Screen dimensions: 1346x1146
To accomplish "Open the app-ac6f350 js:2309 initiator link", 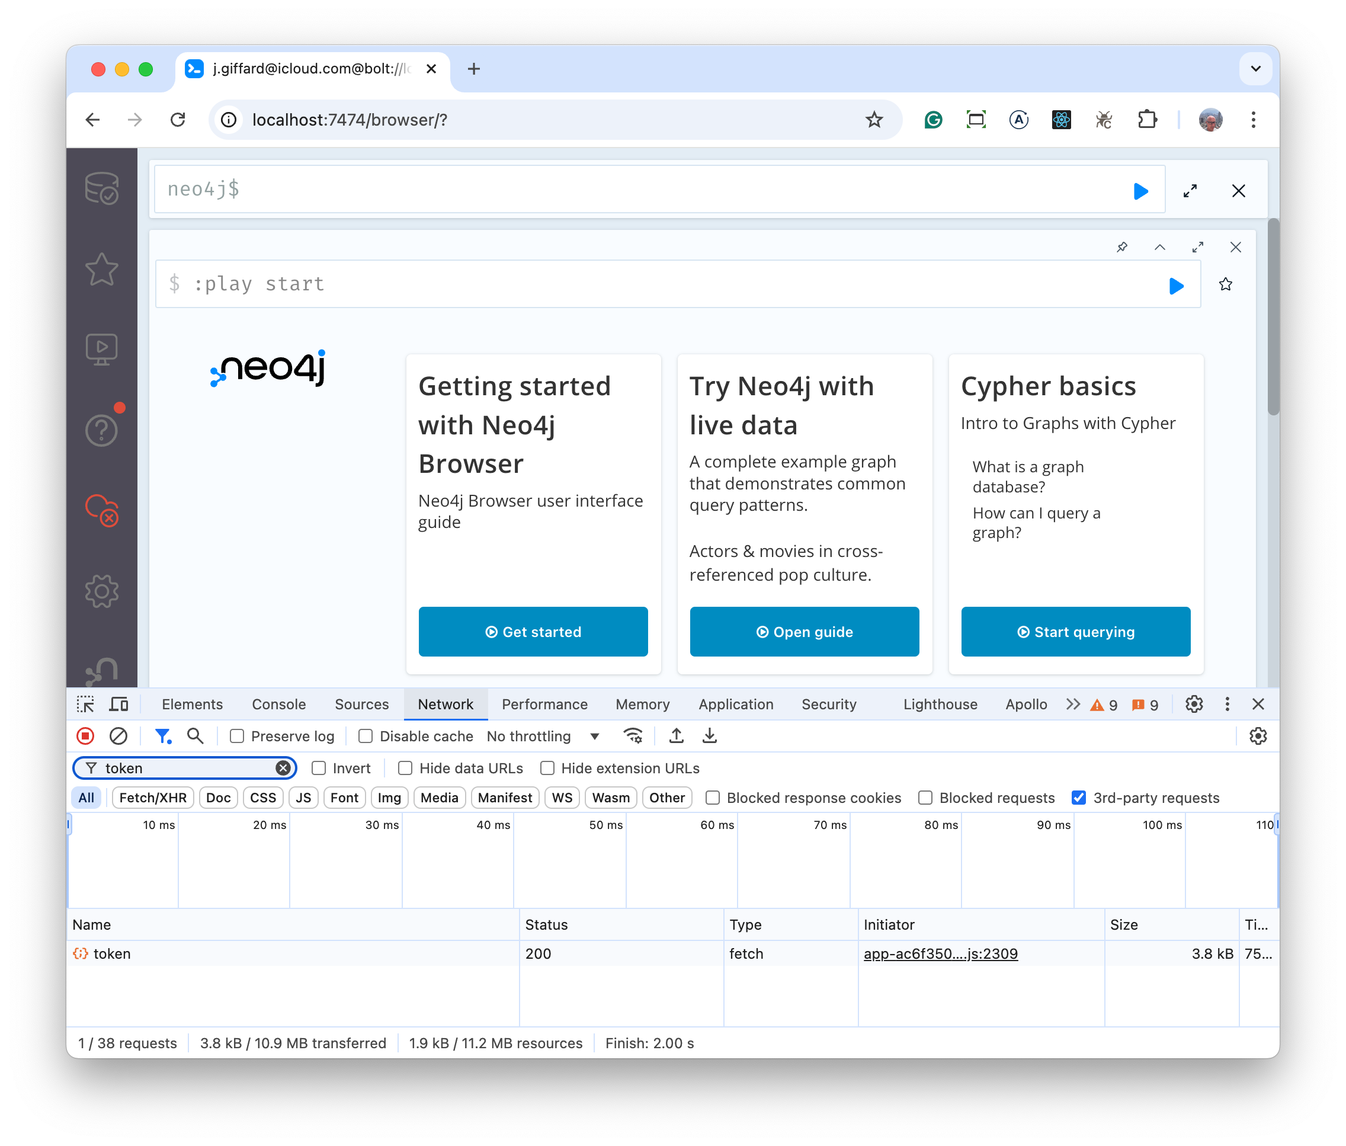I will click(941, 953).
